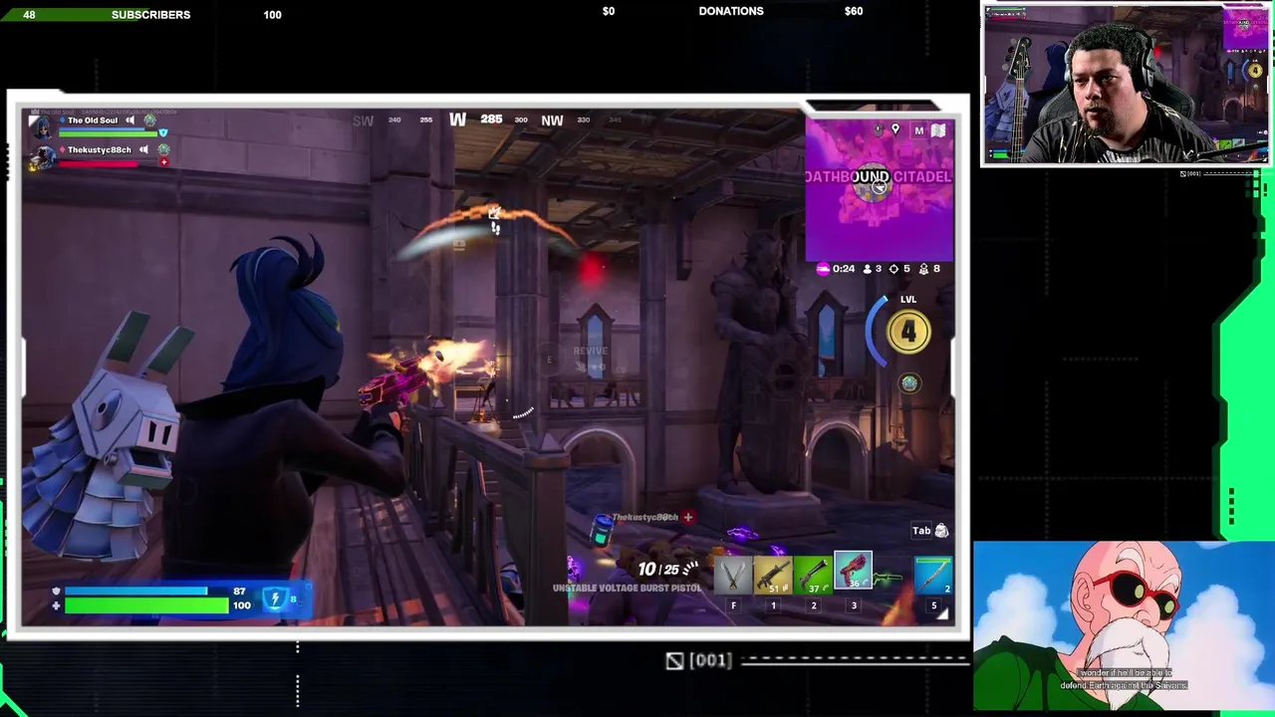Select the blue sword in slot 5
1275x717 pixels.
933,576
